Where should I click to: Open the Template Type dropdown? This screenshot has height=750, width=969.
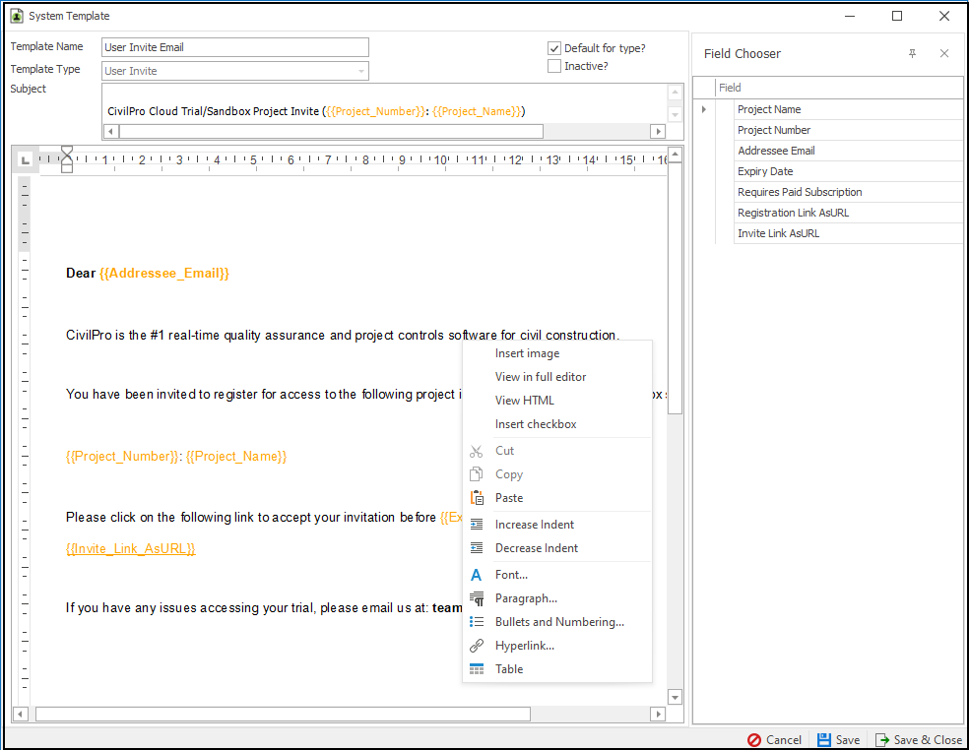[x=361, y=71]
